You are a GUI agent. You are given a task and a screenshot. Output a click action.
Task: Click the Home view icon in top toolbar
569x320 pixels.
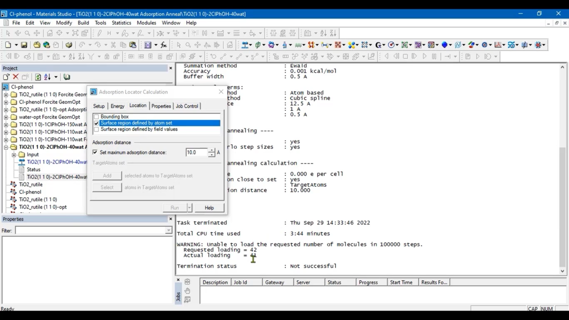tap(50, 33)
